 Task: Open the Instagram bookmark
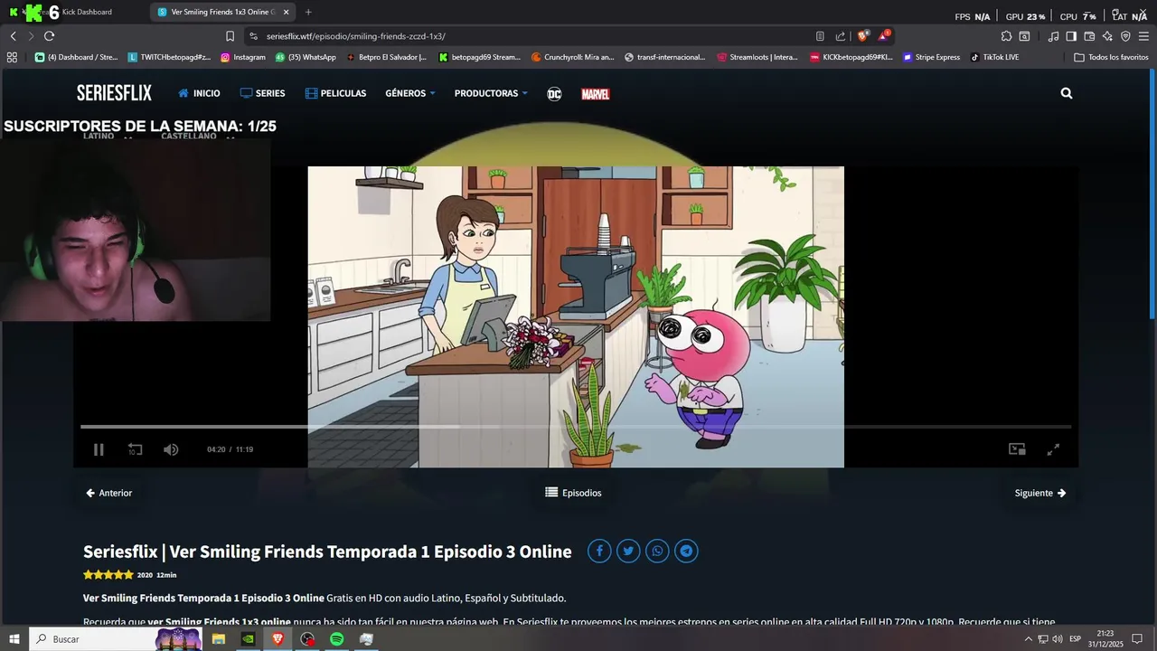coord(243,57)
